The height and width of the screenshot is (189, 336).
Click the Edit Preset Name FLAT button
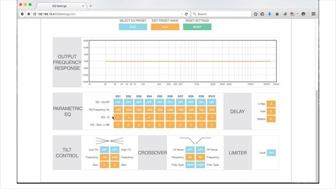165,27
